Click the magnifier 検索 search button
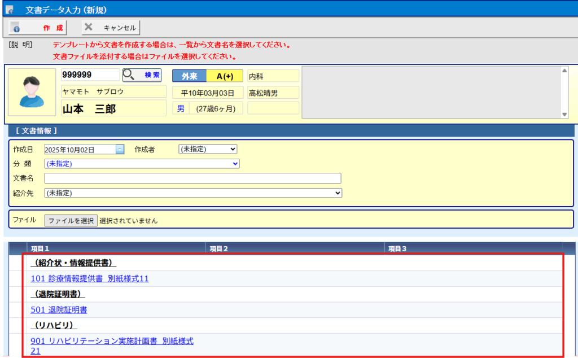The width and height of the screenshot is (578, 358). [142, 75]
